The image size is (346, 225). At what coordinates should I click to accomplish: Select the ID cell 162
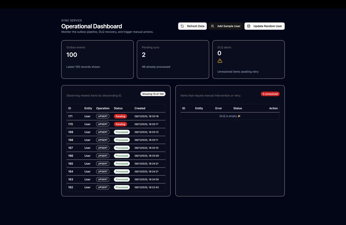(x=71, y=187)
